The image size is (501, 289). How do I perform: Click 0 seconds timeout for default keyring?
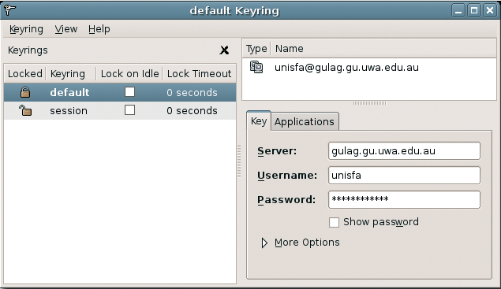click(192, 92)
